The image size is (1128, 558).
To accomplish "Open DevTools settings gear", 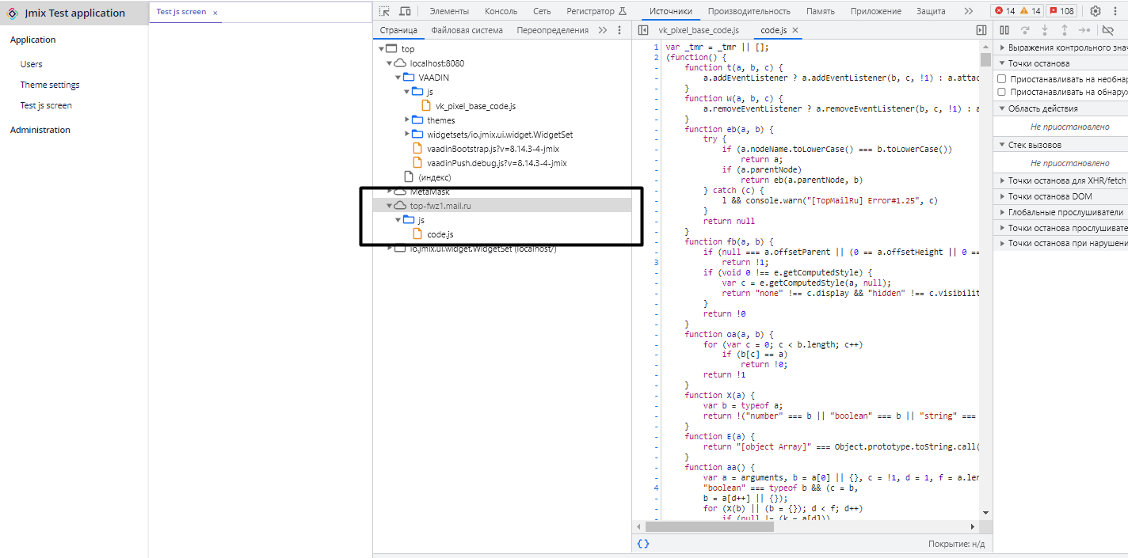I will coord(1096,11).
